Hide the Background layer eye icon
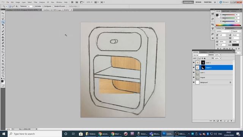The width and height of the screenshot is (243, 137). pos(194,82)
